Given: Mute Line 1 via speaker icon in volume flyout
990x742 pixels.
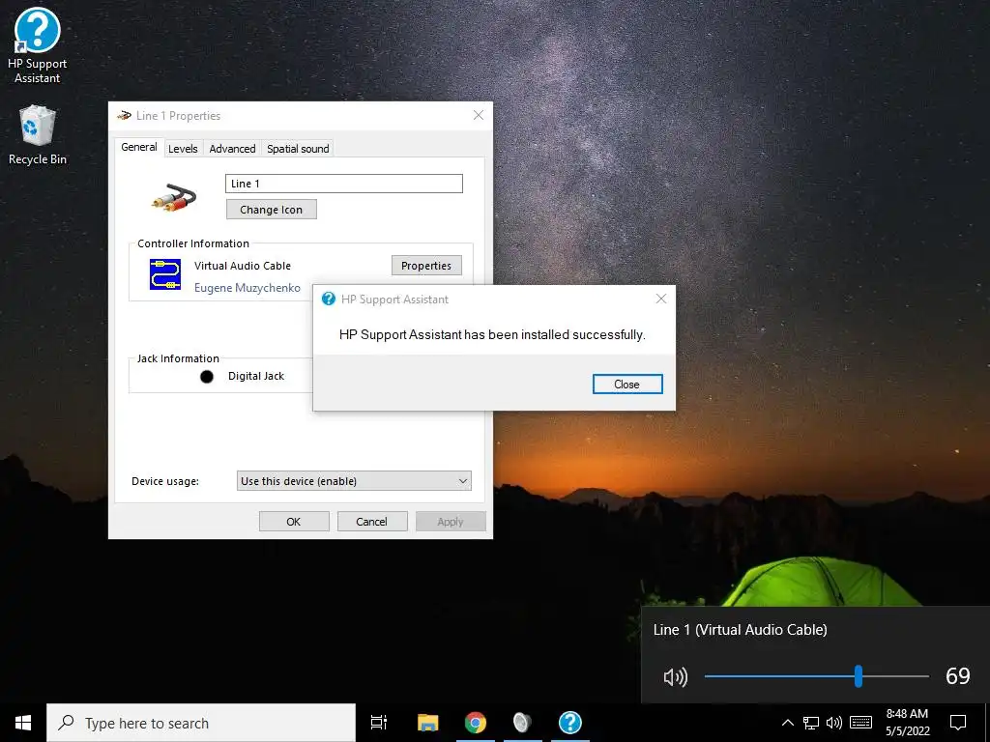Looking at the screenshot, I should (x=675, y=677).
